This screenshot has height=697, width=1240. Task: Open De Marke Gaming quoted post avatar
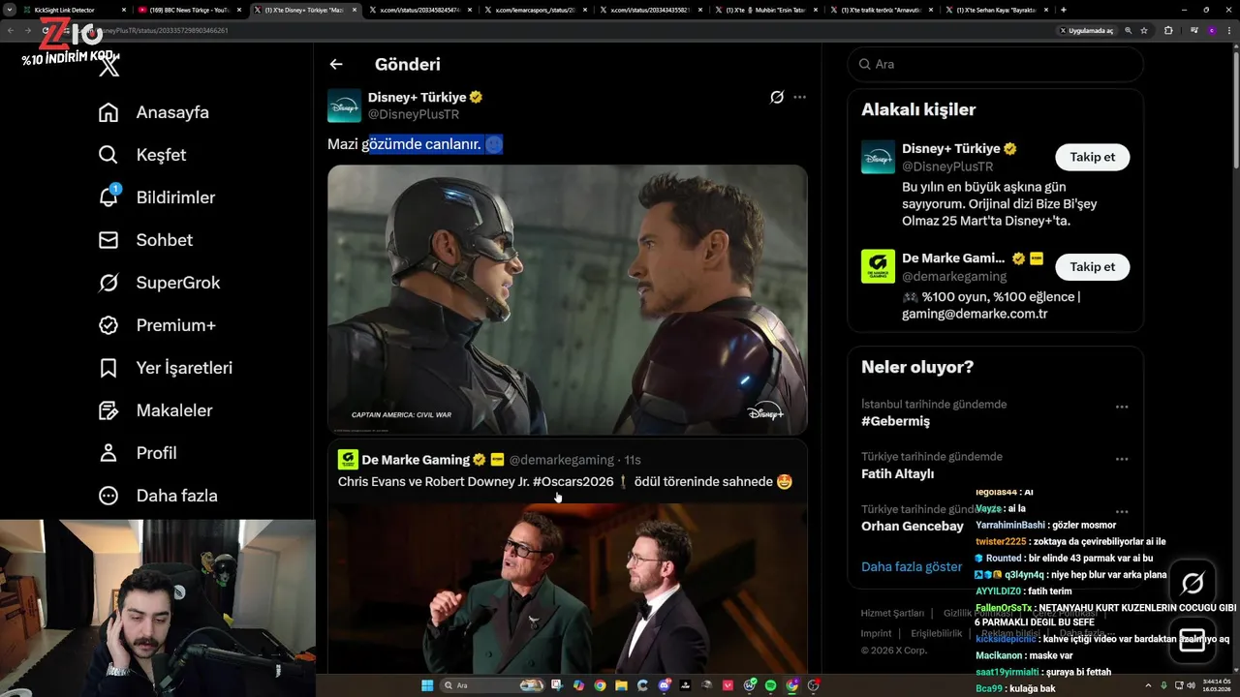point(348,460)
